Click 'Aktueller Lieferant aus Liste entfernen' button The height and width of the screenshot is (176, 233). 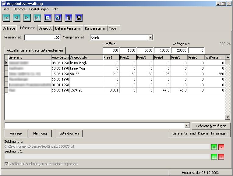(35, 50)
